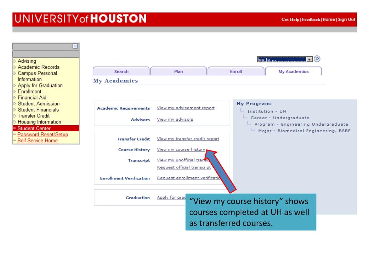365x274 pixels.
Task: Open View my advisement report link
Action: pos(186,108)
